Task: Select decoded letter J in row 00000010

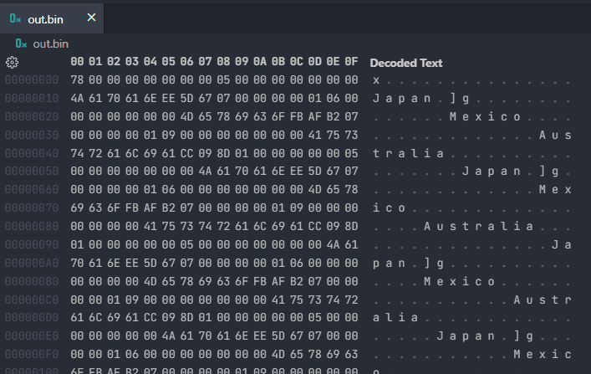Action: click(376, 99)
